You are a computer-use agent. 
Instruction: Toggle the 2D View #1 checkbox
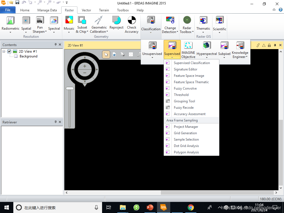(9, 51)
